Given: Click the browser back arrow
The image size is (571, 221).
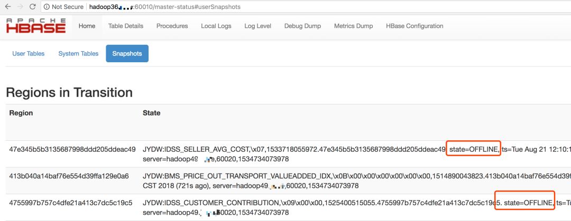Looking at the screenshot, I should [7, 7].
